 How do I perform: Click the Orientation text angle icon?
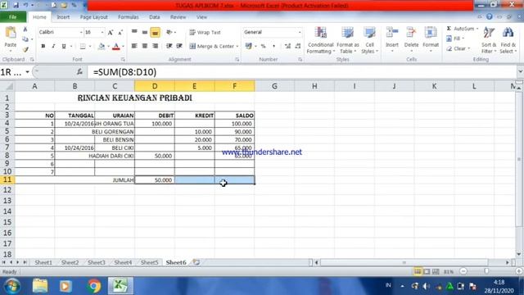coord(169,33)
